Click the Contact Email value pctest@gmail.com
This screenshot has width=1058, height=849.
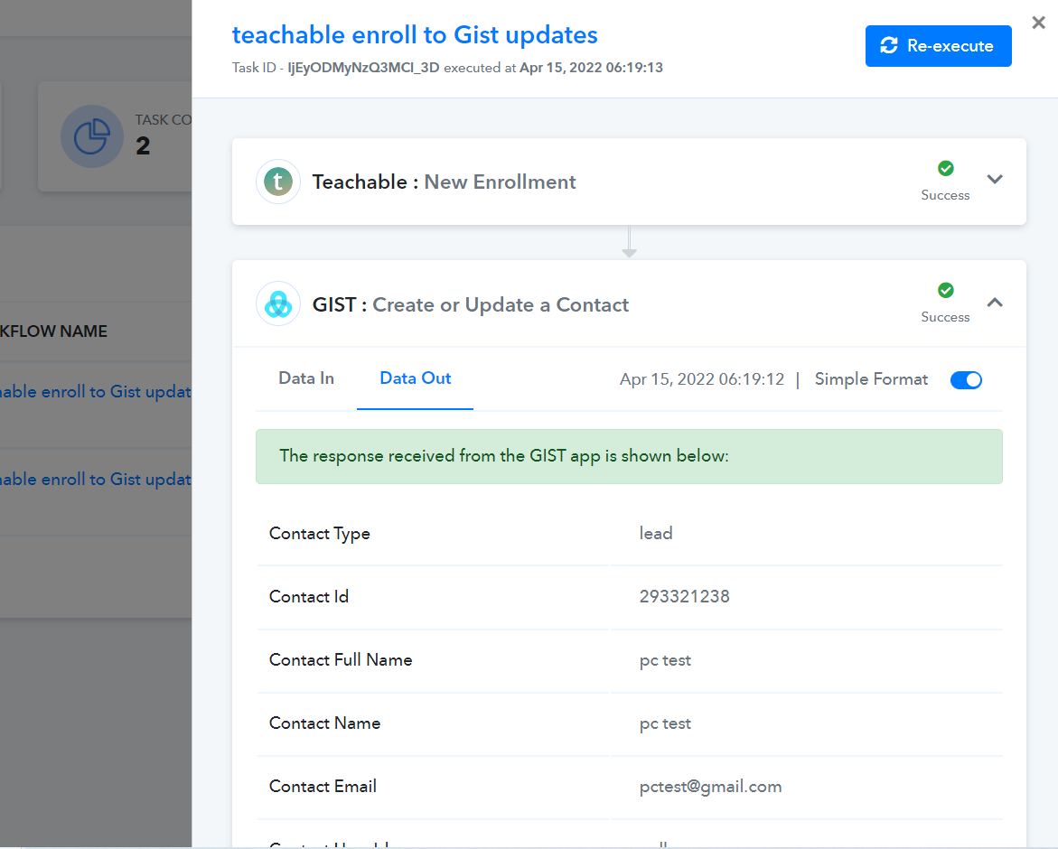[x=710, y=787]
